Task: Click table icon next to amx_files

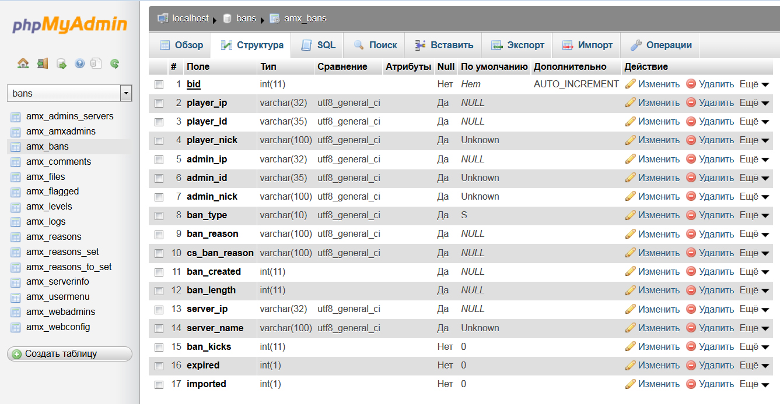Action: (15, 177)
